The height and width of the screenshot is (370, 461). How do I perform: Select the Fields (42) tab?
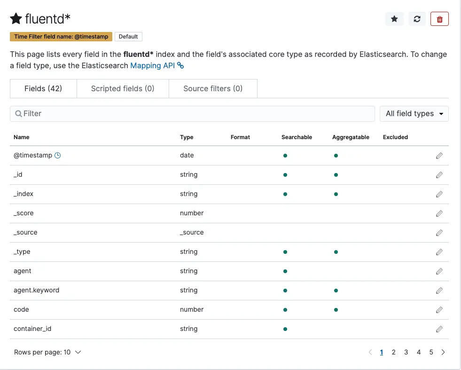click(43, 88)
